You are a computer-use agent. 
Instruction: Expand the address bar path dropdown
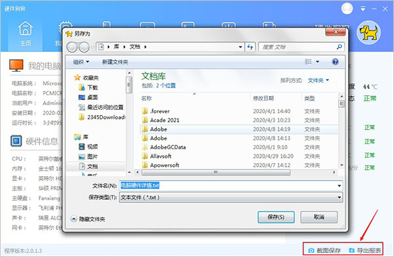[240, 47]
